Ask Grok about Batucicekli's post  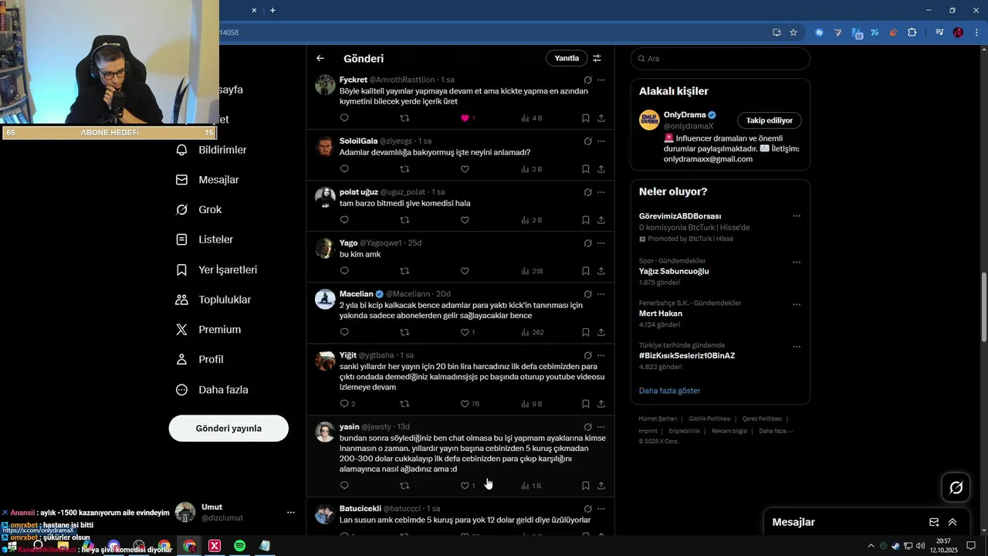(587, 509)
